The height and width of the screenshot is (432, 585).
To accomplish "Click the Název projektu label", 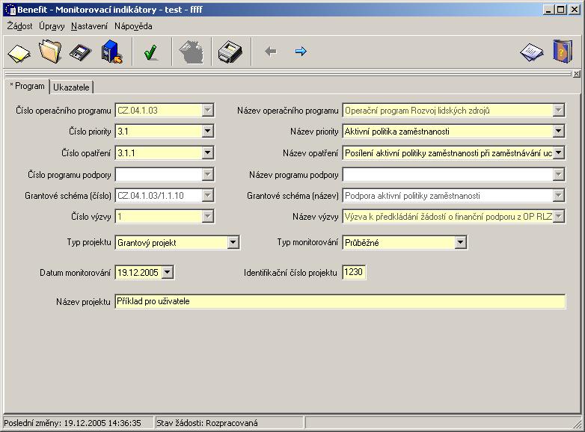I will tap(83, 301).
